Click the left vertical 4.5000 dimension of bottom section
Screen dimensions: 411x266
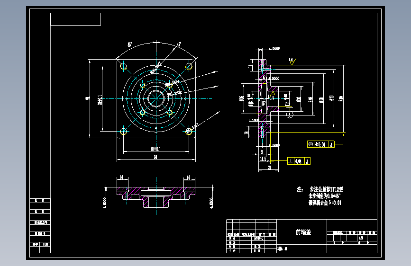pyautogui.click(x=105, y=203)
